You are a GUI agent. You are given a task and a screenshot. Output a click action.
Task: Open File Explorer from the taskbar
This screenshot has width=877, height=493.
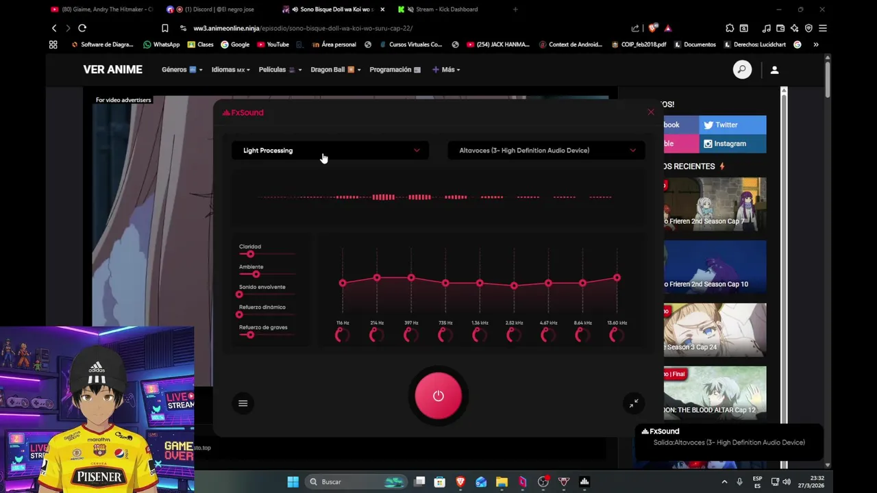coord(502,482)
